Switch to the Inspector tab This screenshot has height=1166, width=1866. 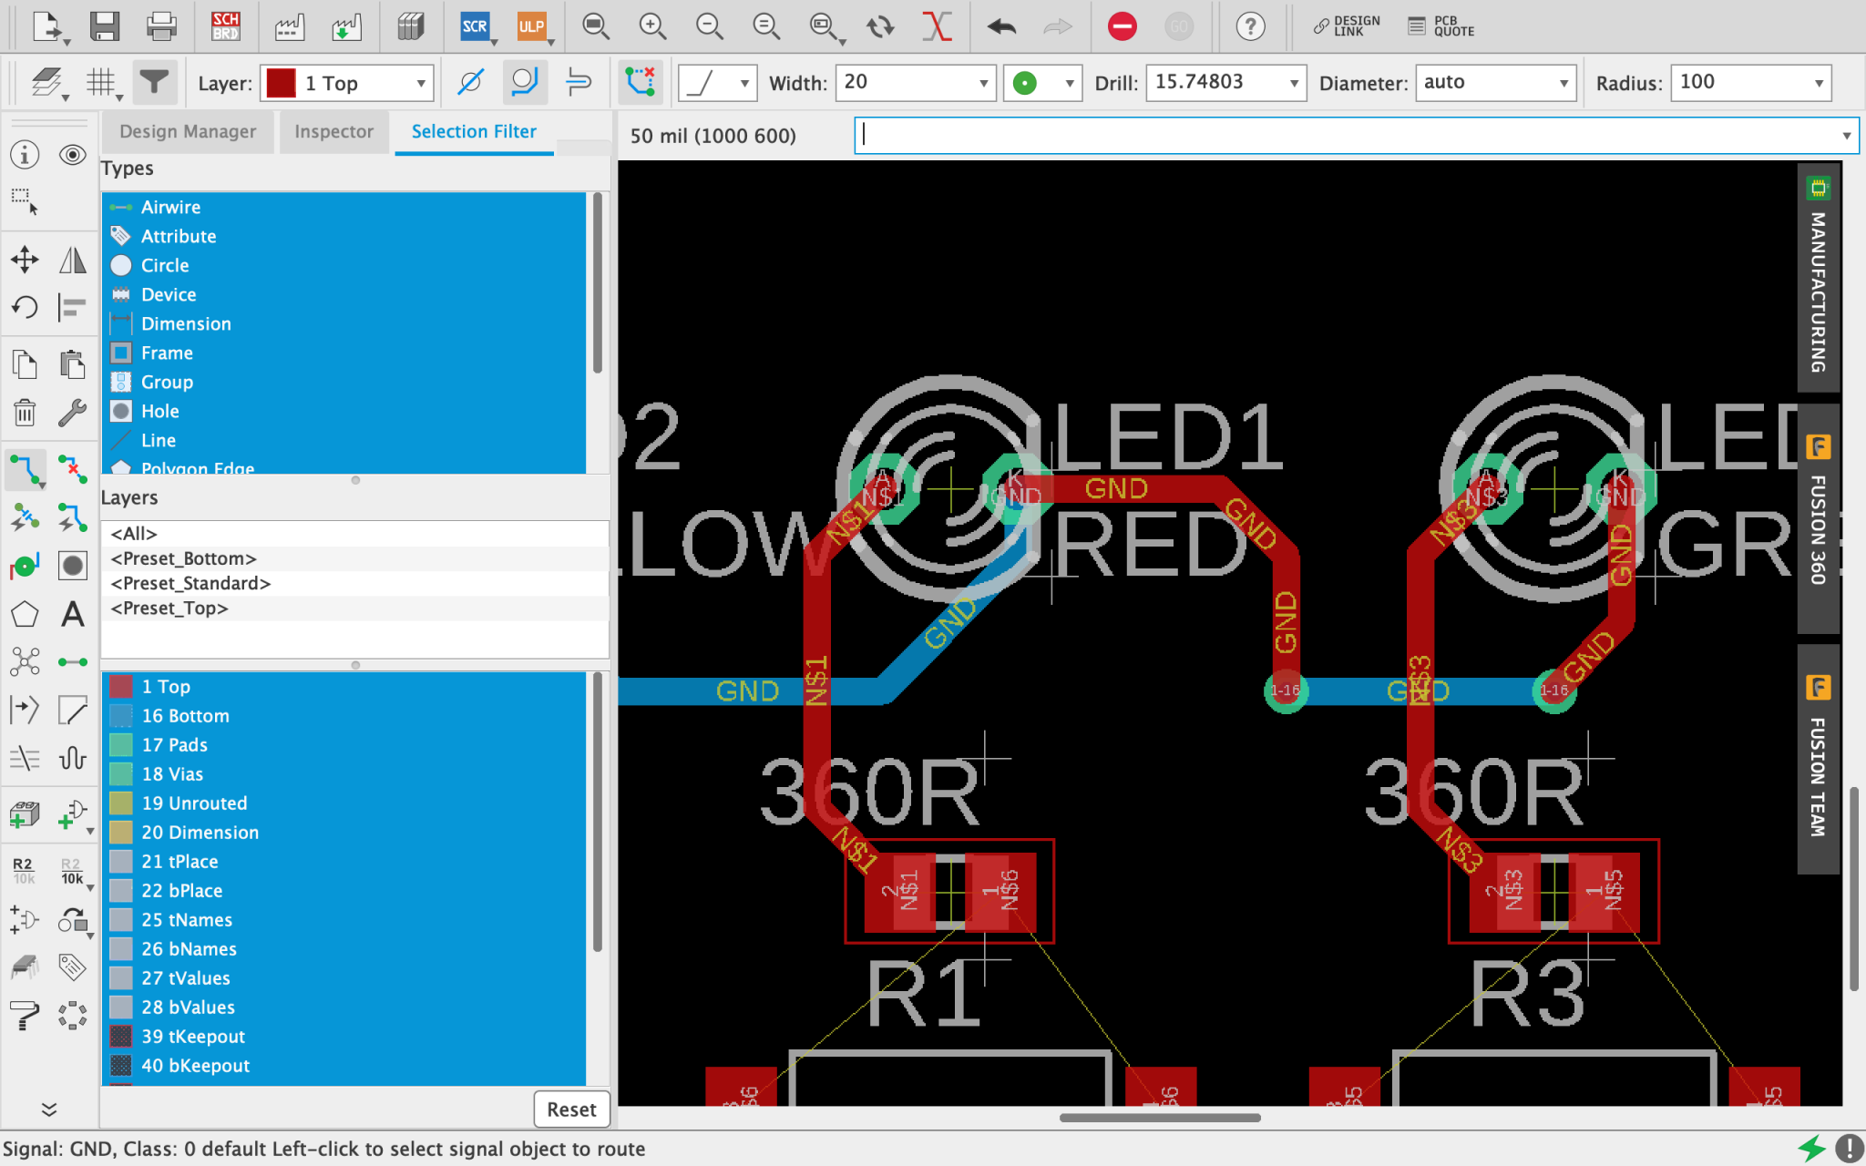point(333,132)
